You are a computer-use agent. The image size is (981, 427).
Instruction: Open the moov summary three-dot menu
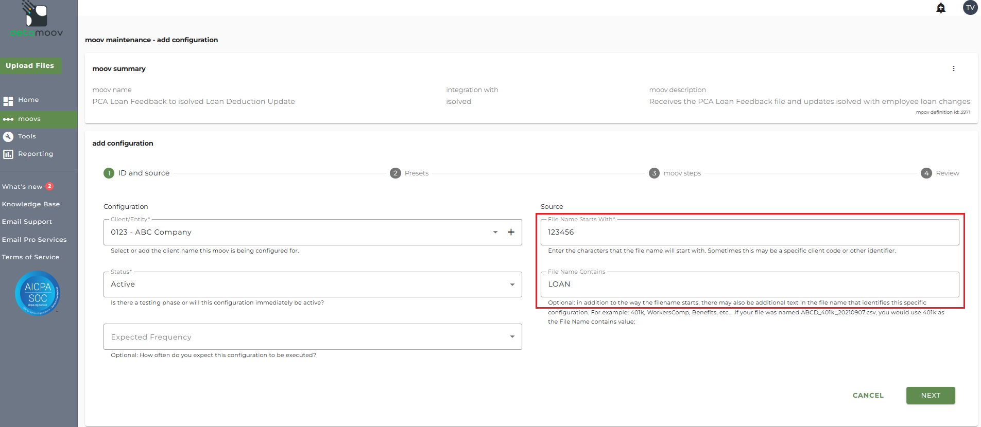[953, 68]
